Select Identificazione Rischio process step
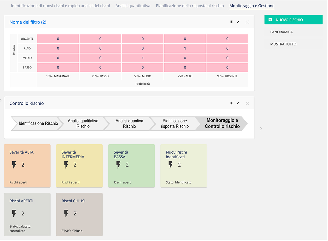The width and height of the screenshot is (328, 241). [38, 124]
